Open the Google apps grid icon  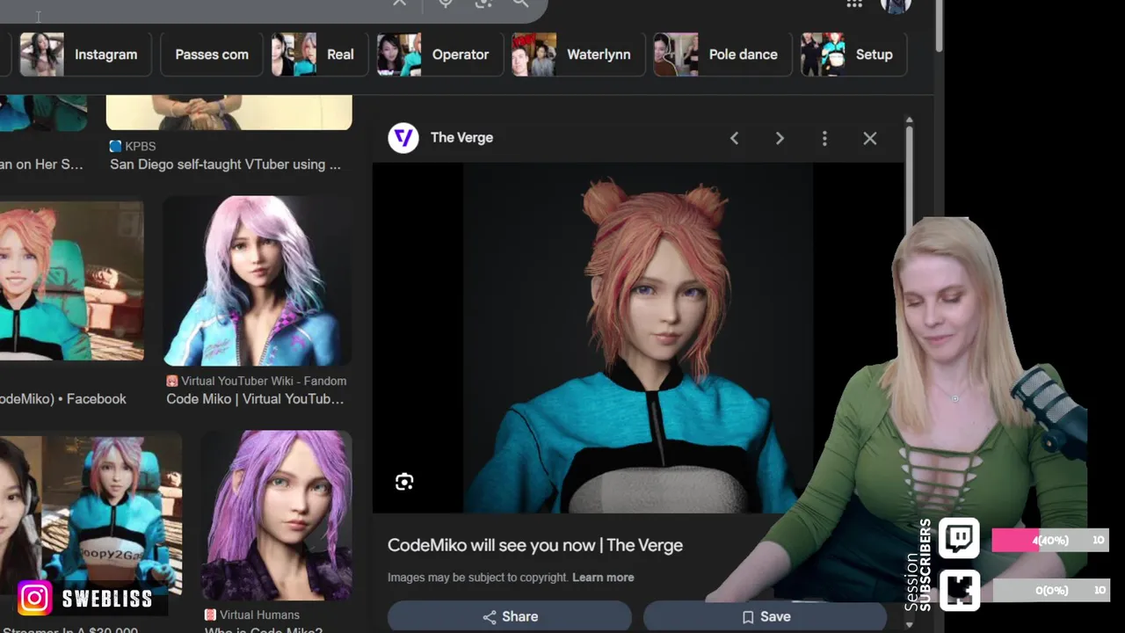point(854,4)
